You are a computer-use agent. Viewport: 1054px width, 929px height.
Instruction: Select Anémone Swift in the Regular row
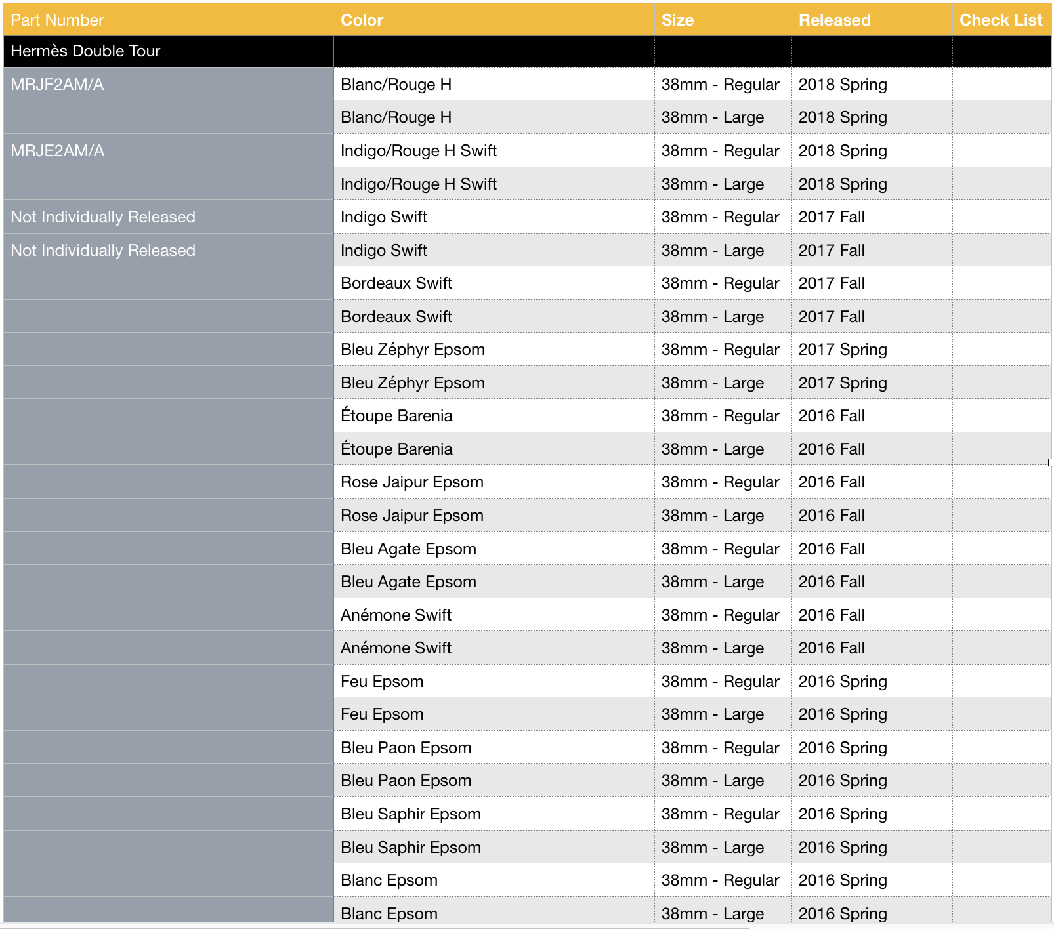396,615
